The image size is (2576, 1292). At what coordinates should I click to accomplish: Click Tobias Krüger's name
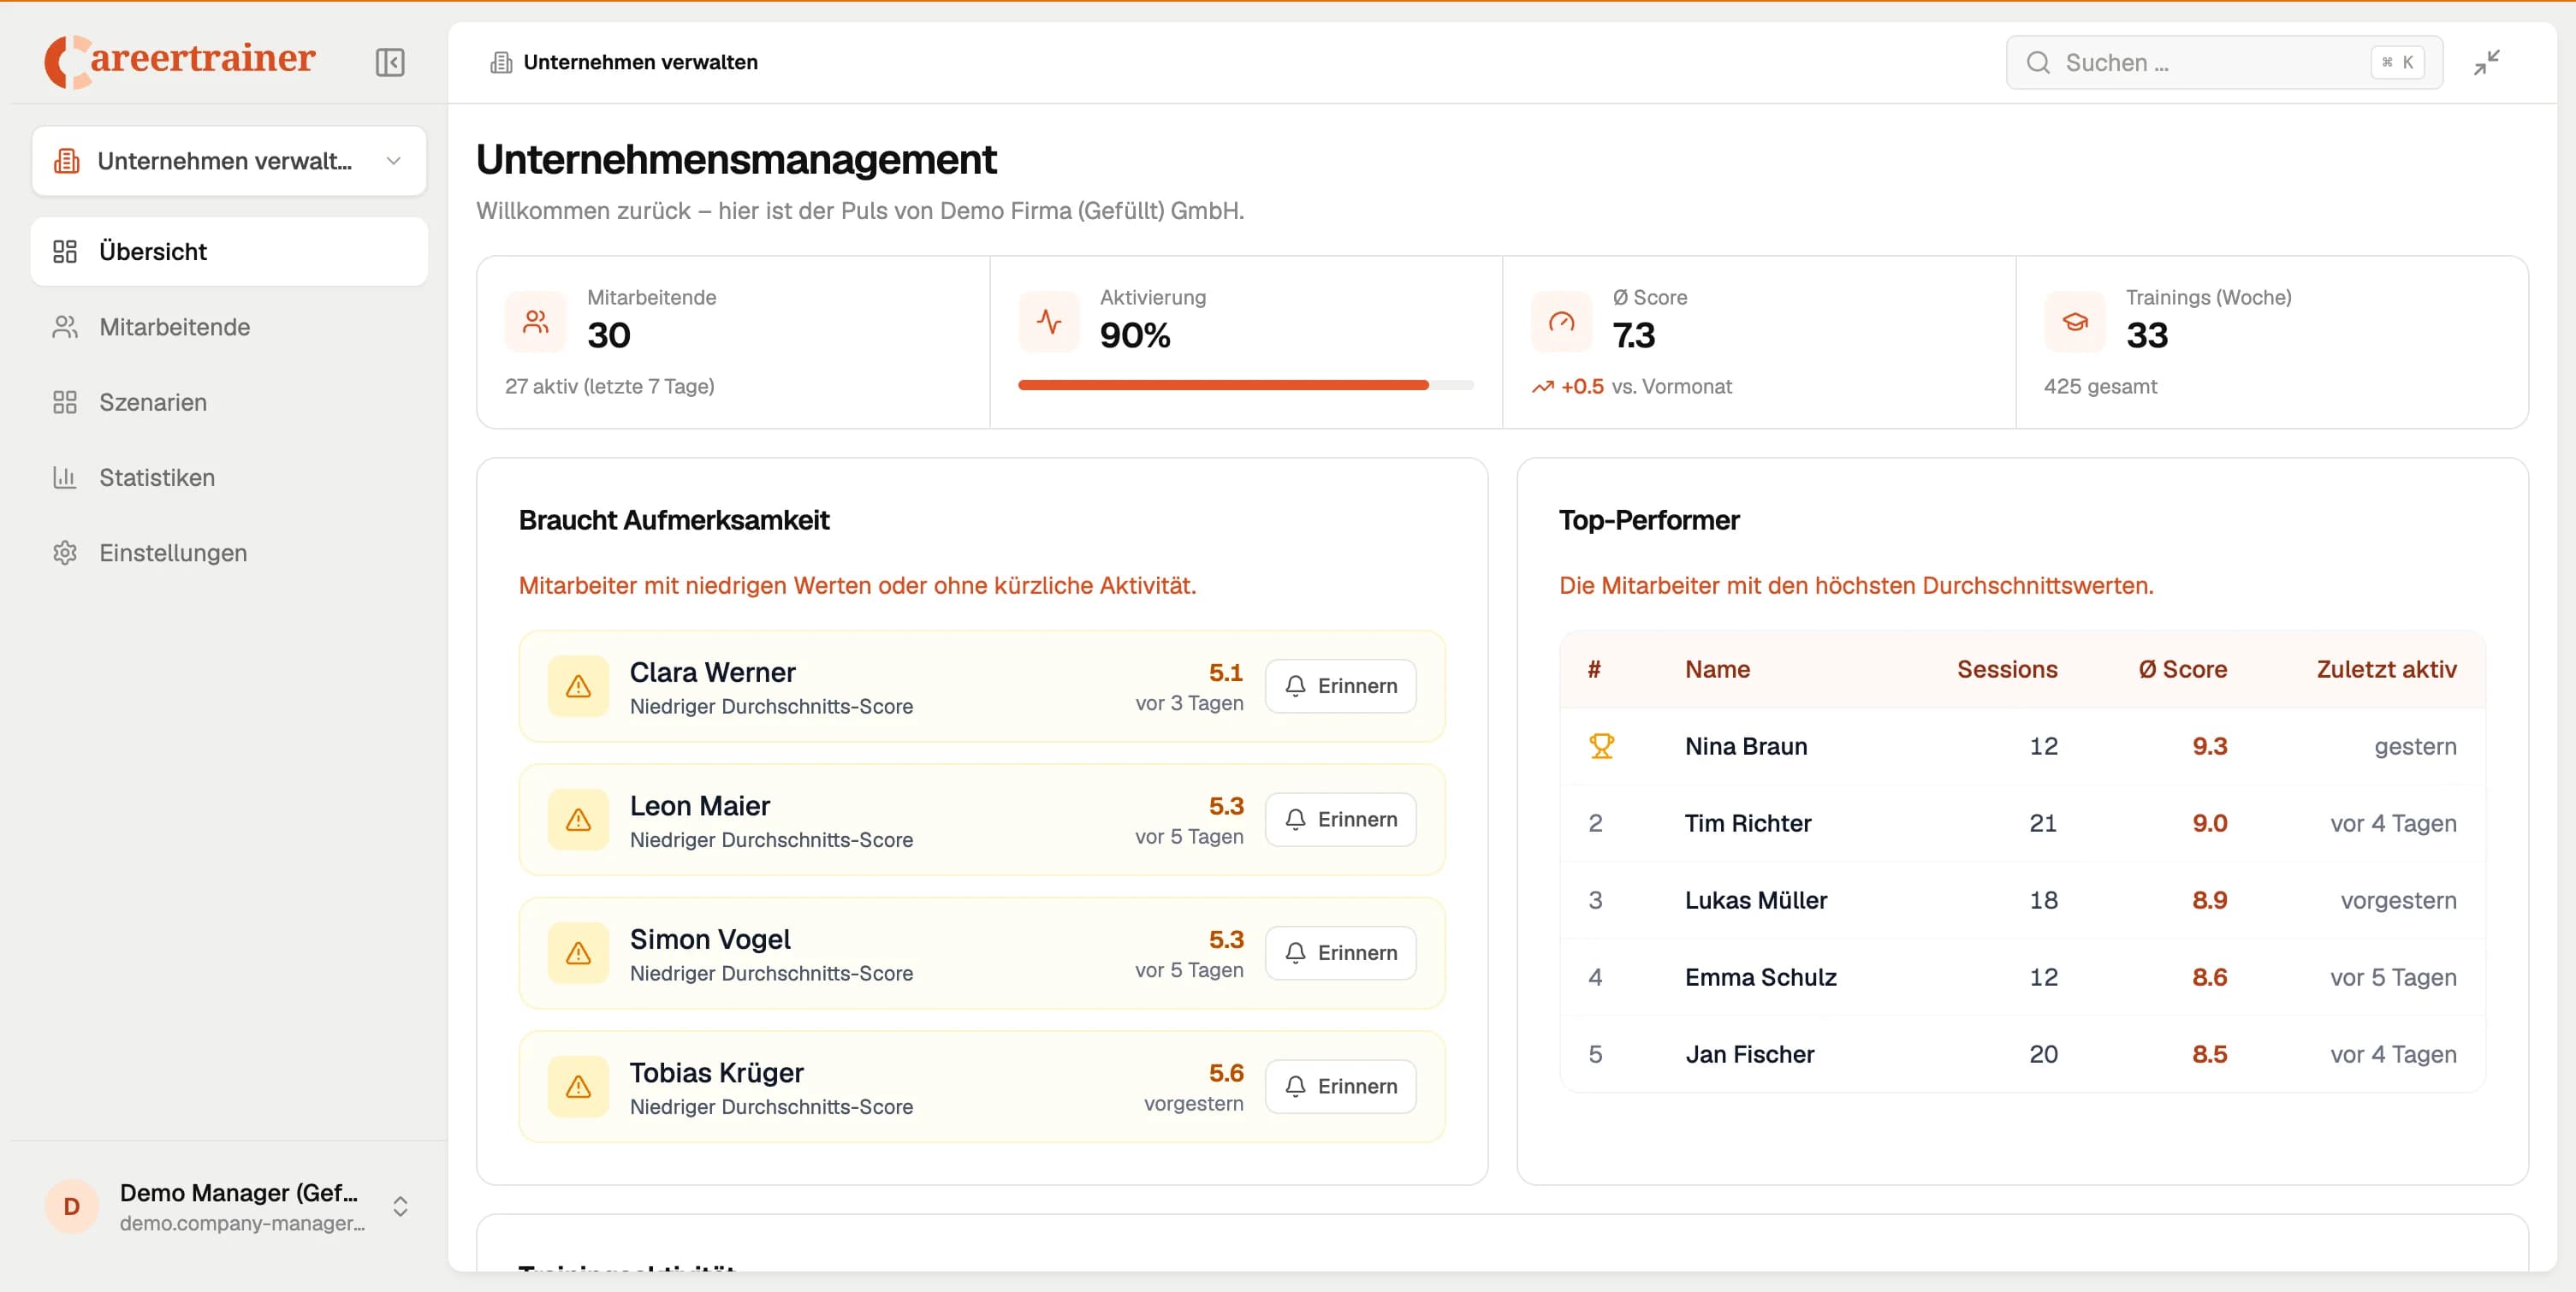point(716,1073)
